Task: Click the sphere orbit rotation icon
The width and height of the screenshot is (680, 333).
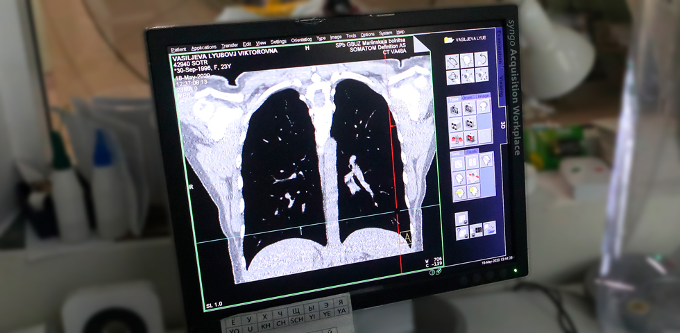Action: click(x=453, y=78)
